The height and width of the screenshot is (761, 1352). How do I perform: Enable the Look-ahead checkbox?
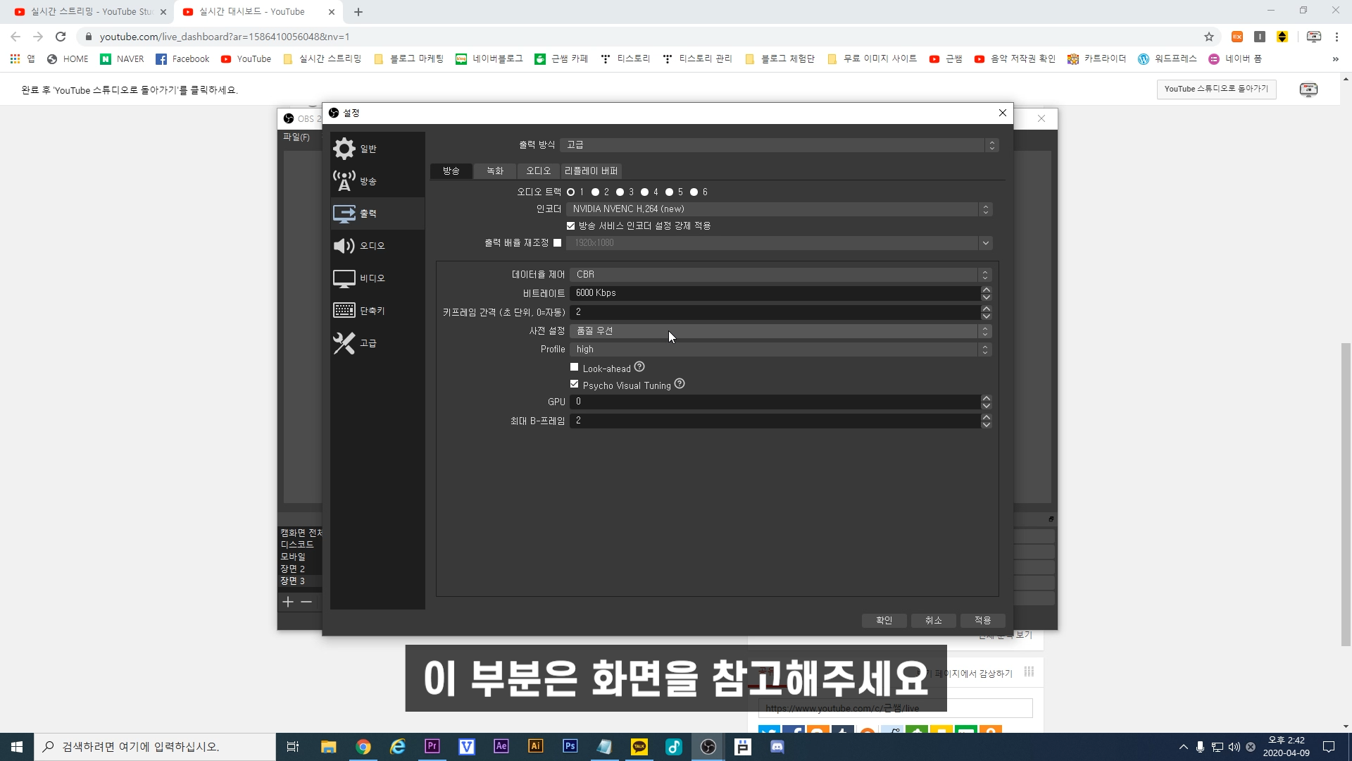pos(575,367)
